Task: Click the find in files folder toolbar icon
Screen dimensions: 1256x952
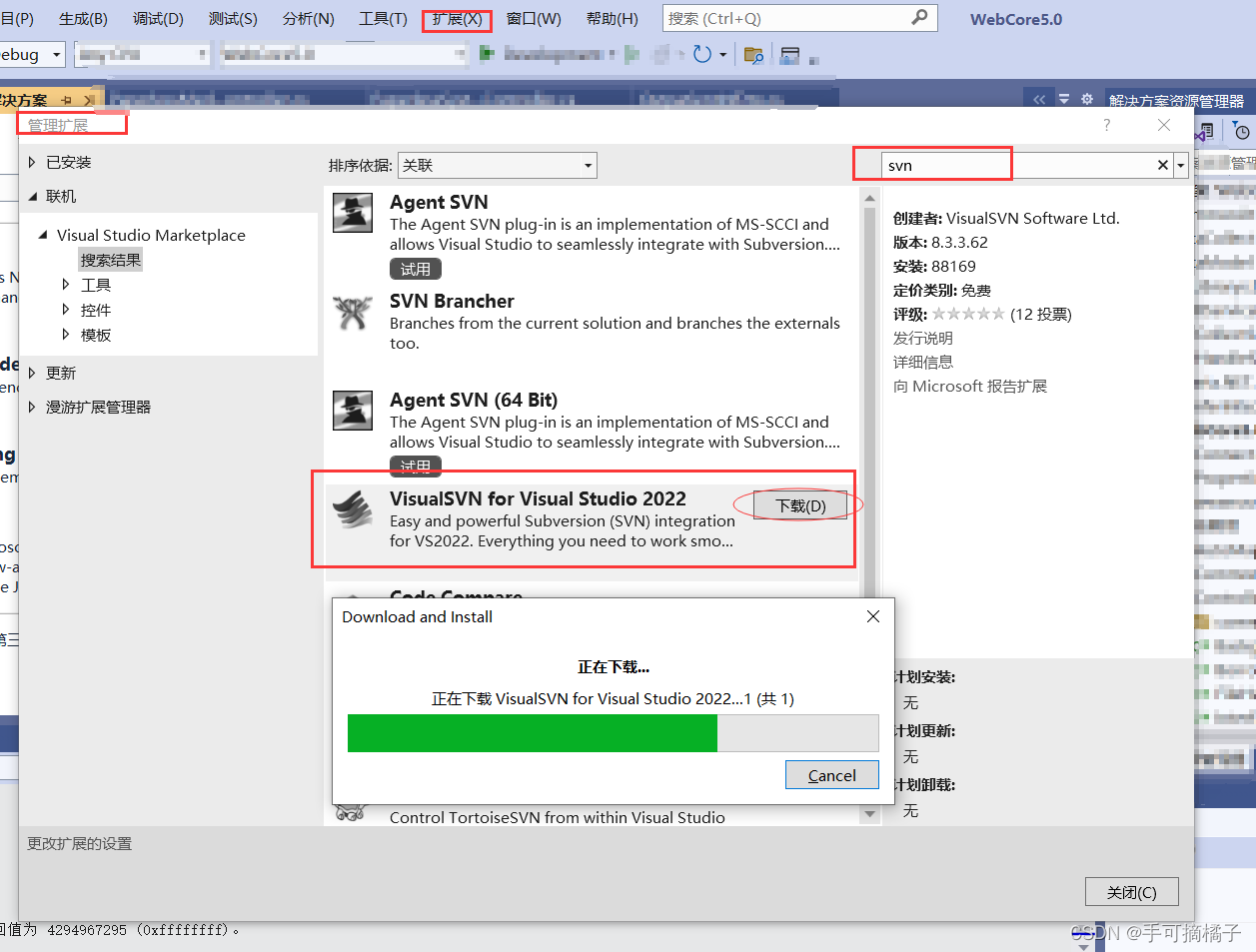Action: [x=753, y=55]
